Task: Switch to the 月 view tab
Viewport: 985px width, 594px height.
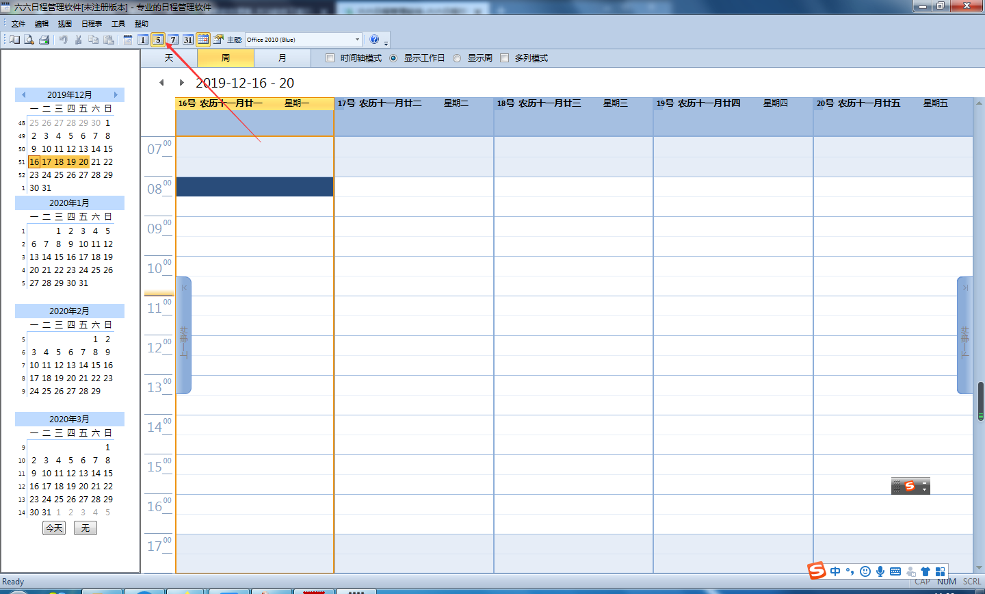Action: pyautogui.click(x=283, y=58)
